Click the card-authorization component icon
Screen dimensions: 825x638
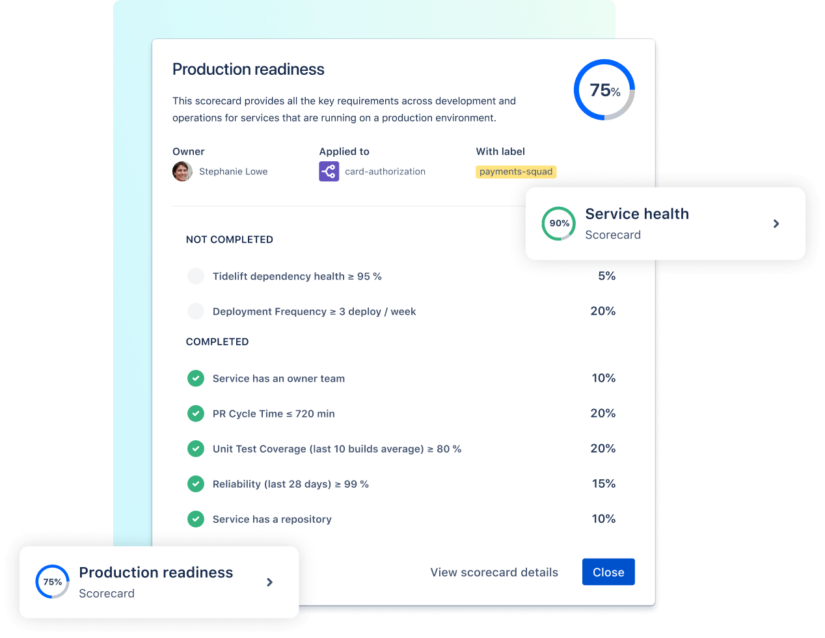(329, 171)
